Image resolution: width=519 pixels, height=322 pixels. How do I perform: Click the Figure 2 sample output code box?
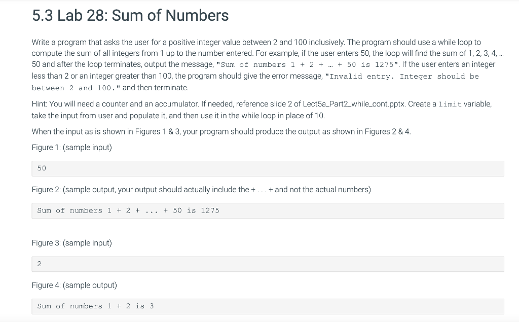tap(268, 210)
